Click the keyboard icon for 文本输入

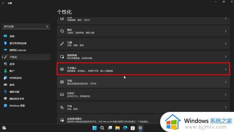tap(62, 69)
